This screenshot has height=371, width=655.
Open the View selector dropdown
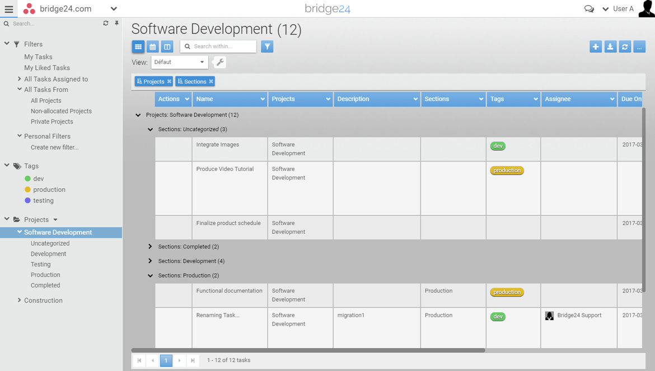pyautogui.click(x=180, y=62)
